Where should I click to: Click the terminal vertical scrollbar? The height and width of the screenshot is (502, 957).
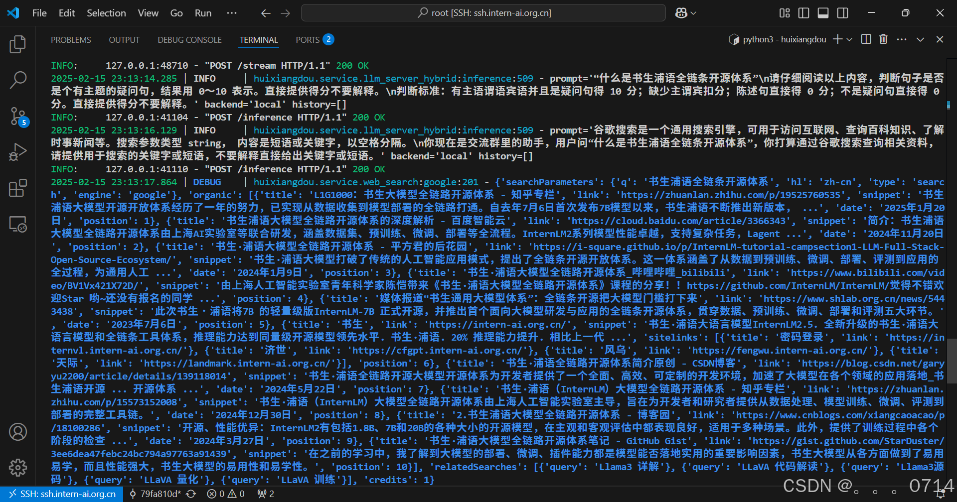[951, 361]
